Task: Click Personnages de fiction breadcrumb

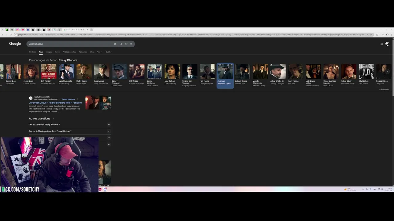Action: (43, 60)
